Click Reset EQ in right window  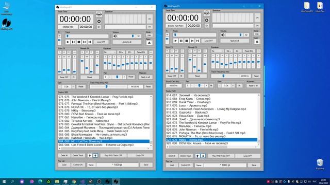(x=249, y=51)
